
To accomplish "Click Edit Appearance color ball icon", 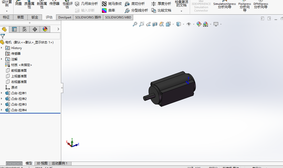I will coord(199,24).
